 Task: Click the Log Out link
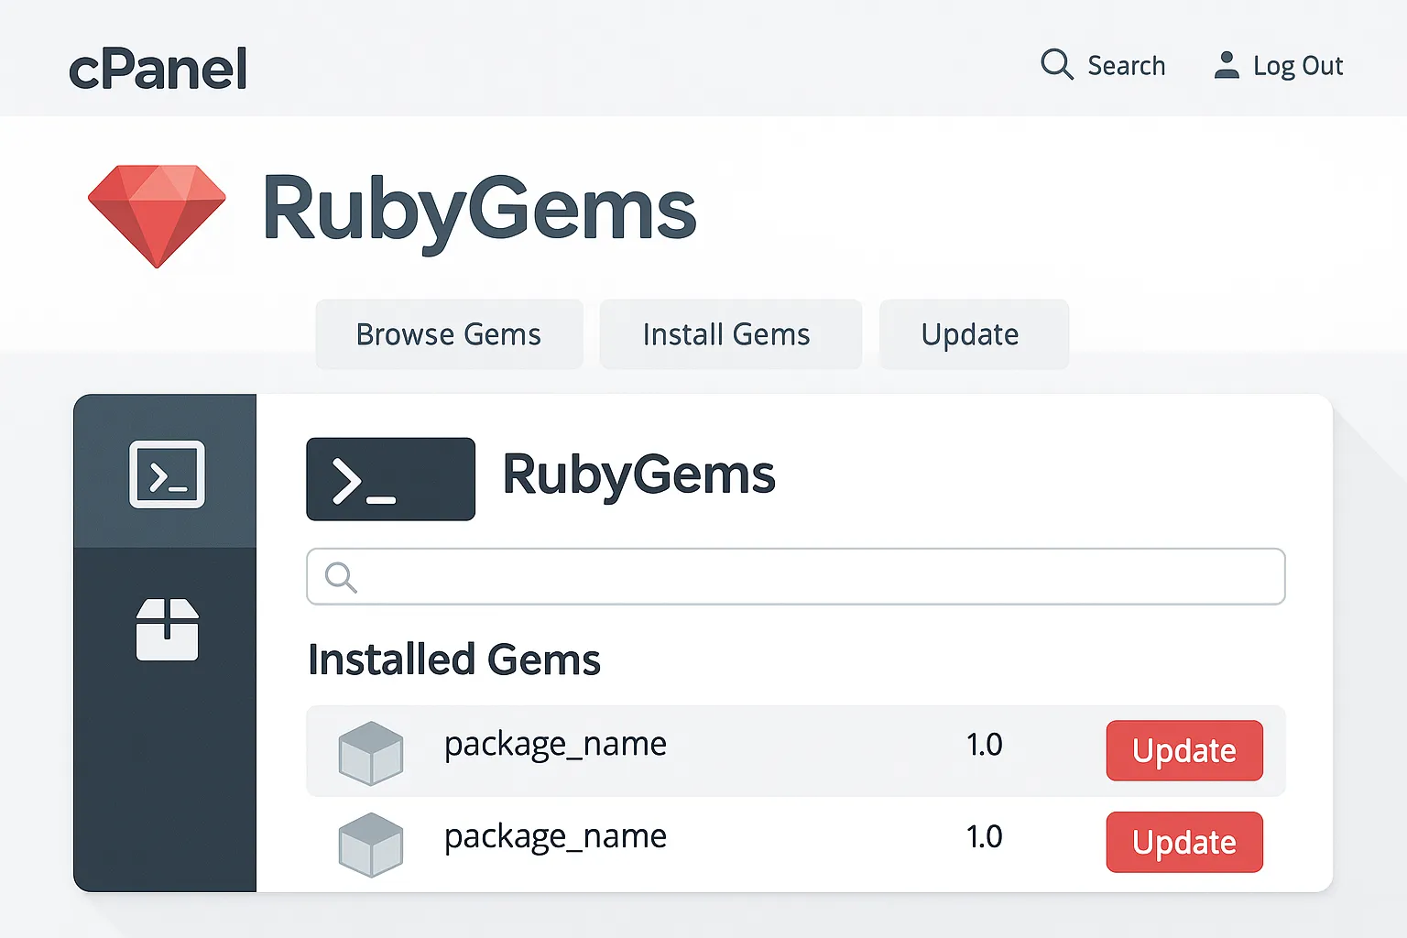(x=1297, y=66)
